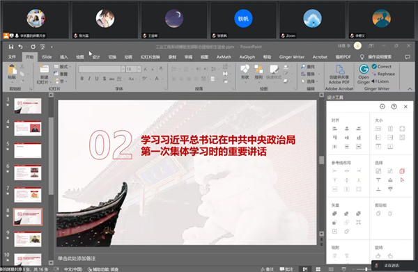Click Create and Share Adobe PDF icon
This screenshot has height=272, width=418.
pyautogui.click(x=340, y=69)
